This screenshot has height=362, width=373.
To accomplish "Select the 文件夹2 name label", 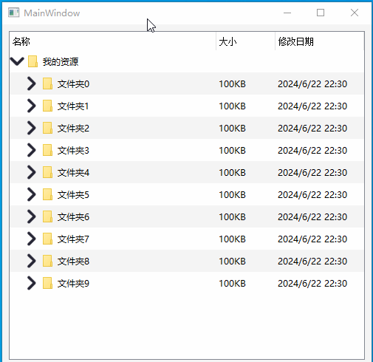I will [73, 129].
